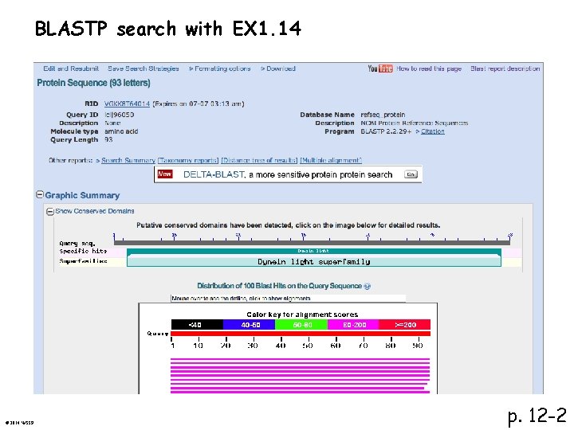Click the Dynein light superfamily bar

pyautogui.click(x=314, y=261)
